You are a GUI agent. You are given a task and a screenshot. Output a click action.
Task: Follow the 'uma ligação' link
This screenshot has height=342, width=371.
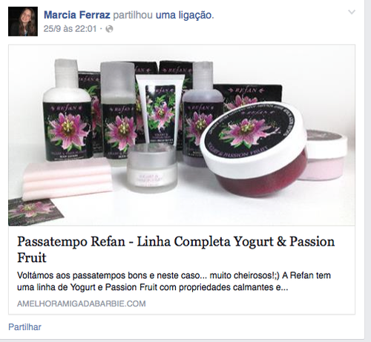(185, 15)
